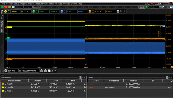Click the horizontal zoom magnifier icon
Image resolution: width=173 pixels, height=98 pixels.
click(x=41, y=71)
